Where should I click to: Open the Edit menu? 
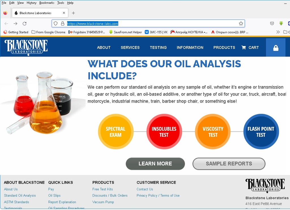(x=12, y=3)
